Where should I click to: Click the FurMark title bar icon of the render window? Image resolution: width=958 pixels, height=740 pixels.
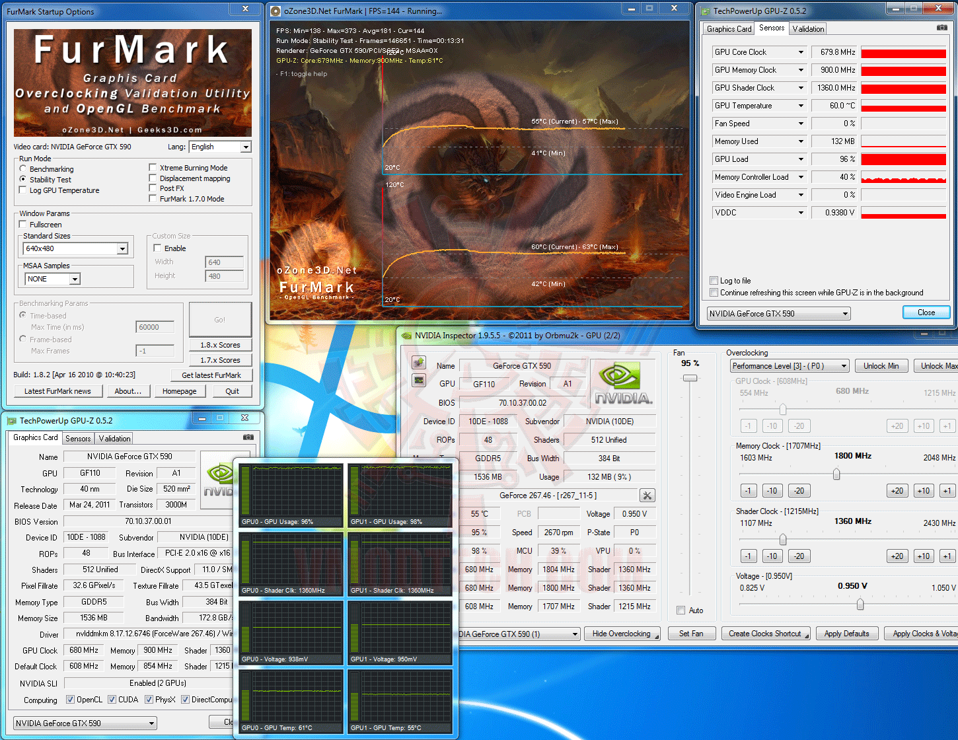tap(276, 11)
